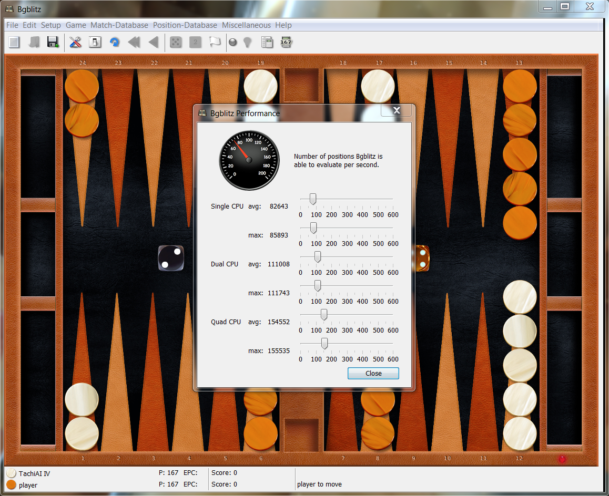Click the light switch toolbar icon
Screen dimensions: 609x496
point(95,42)
